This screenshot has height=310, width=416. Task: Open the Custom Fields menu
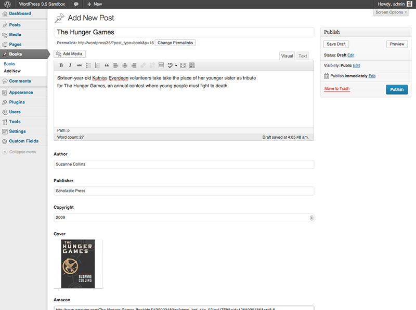pyautogui.click(x=23, y=141)
